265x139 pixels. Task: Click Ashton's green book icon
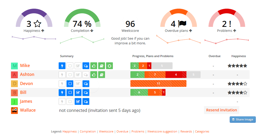[x=102, y=75]
